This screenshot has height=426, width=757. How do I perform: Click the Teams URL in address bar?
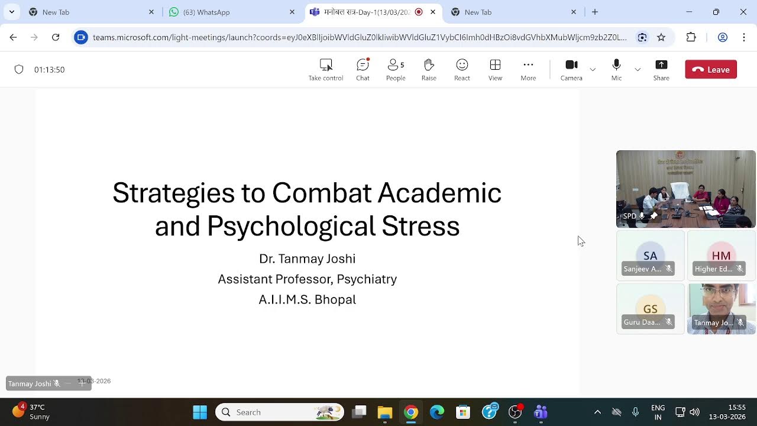point(360,37)
